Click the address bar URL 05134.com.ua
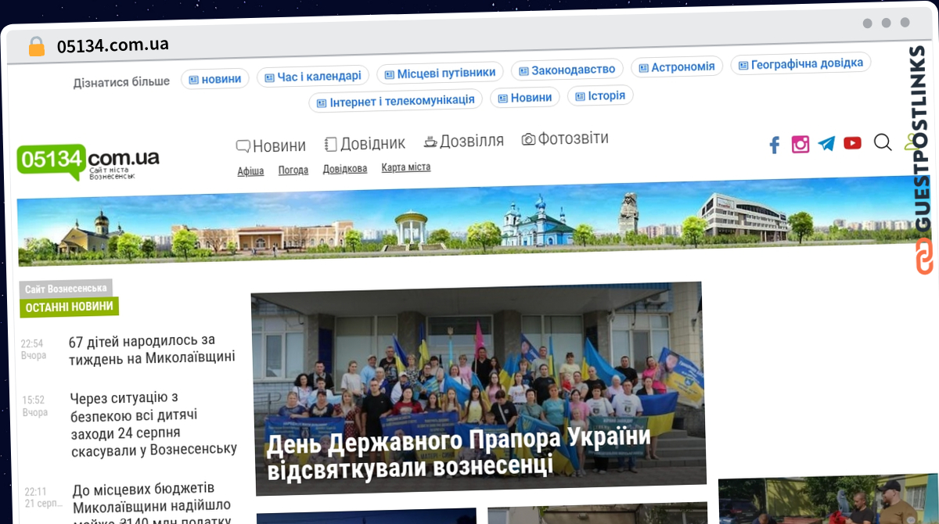Screen dimensions: 939x524 (113, 45)
